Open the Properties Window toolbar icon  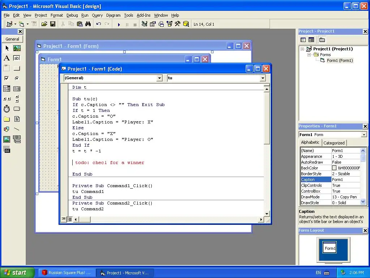point(153,24)
